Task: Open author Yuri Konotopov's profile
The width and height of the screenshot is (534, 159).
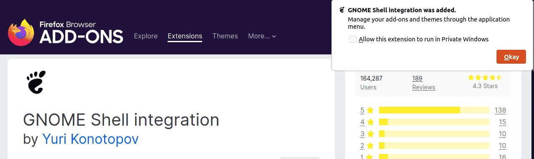Action: tap(91, 139)
